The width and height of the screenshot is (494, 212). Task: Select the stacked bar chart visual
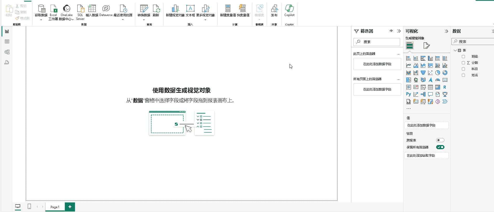(409, 58)
